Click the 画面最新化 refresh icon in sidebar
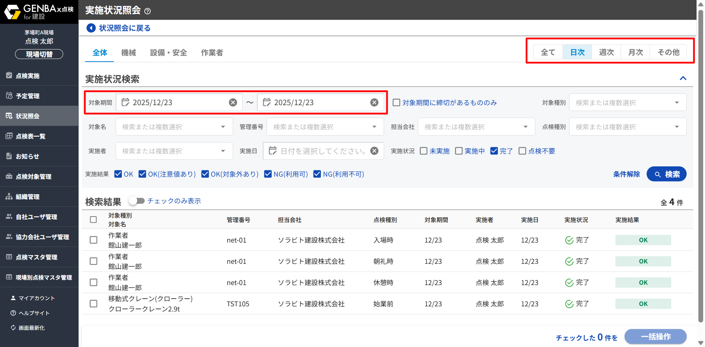The height and width of the screenshot is (347, 705). (13, 328)
